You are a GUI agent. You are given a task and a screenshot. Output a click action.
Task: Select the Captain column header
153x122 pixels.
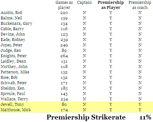click(84, 3)
